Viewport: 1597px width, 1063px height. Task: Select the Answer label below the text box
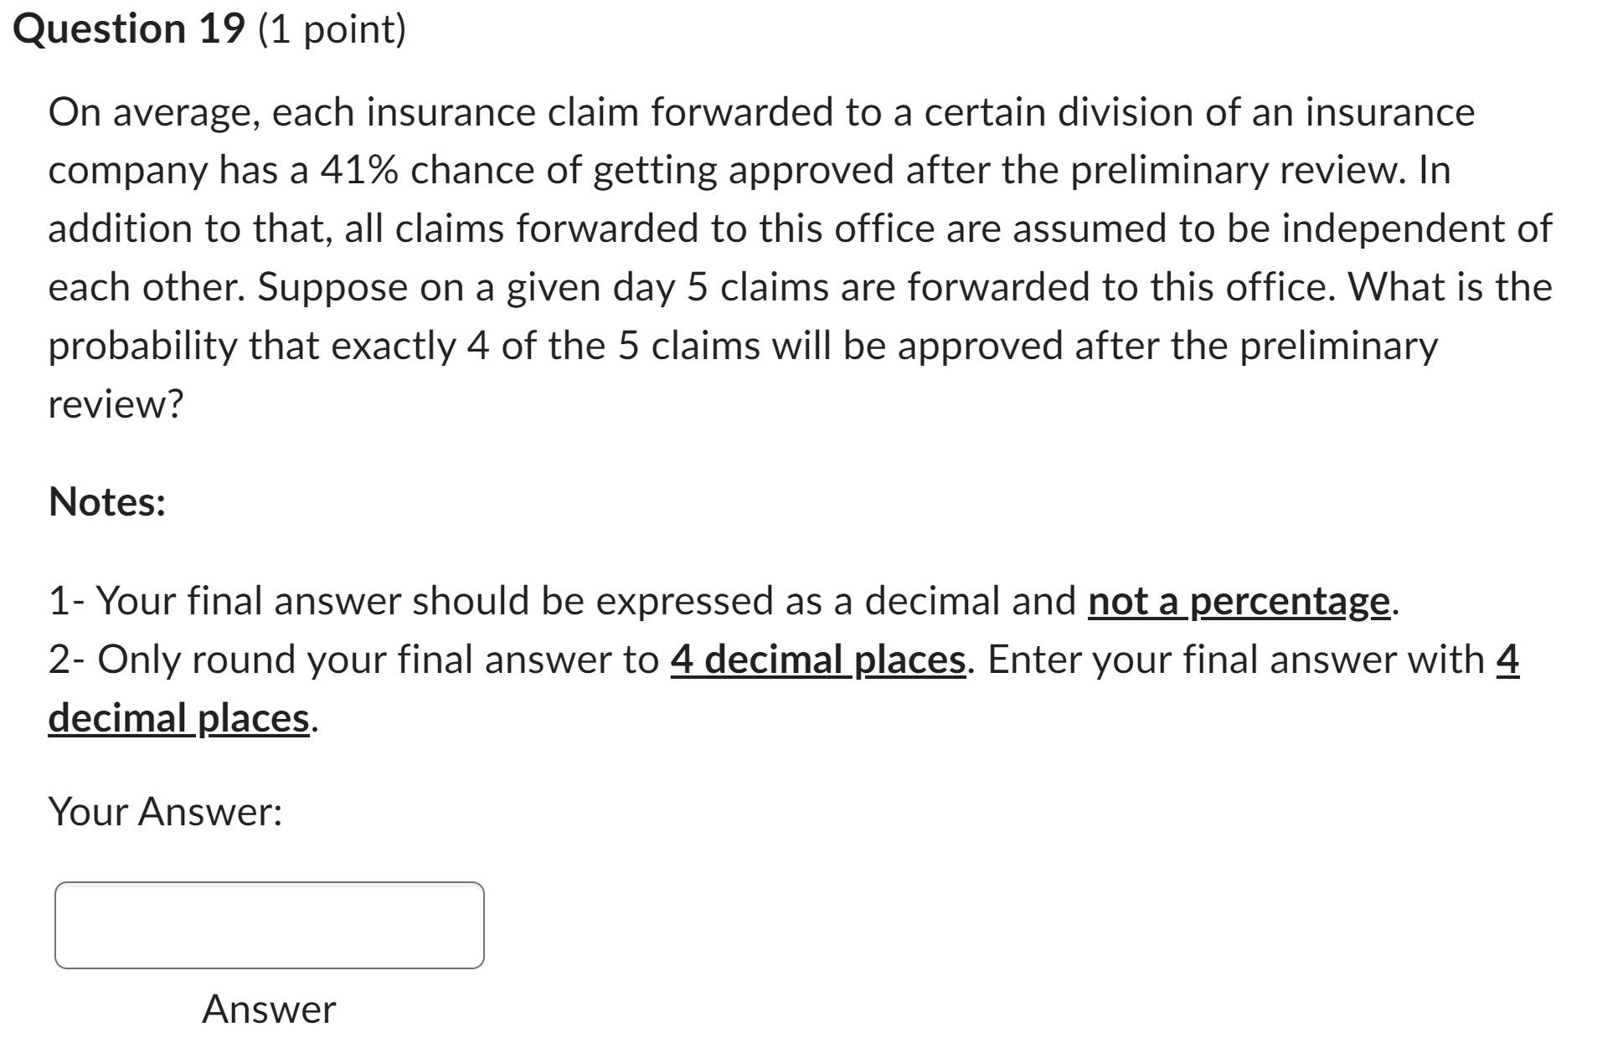(268, 1009)
